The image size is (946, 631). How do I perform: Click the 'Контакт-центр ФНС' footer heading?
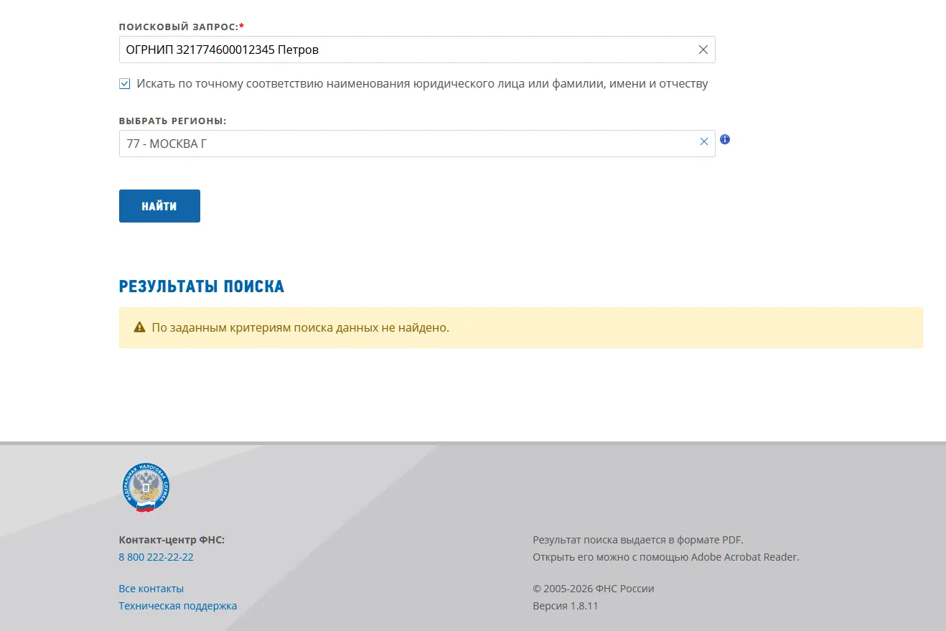[x=172, y=540]
